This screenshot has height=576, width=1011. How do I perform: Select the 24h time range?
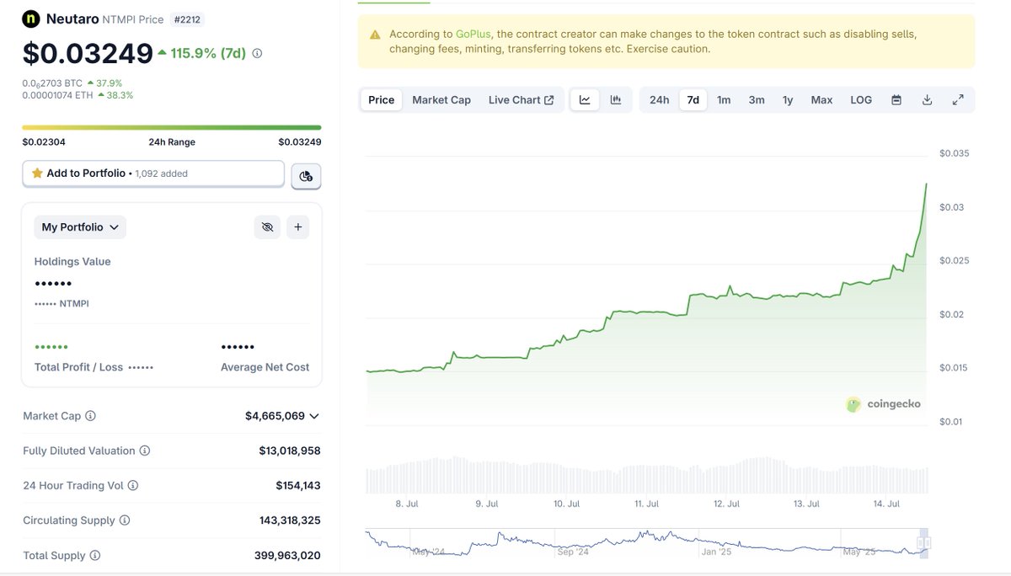[659, 99]
